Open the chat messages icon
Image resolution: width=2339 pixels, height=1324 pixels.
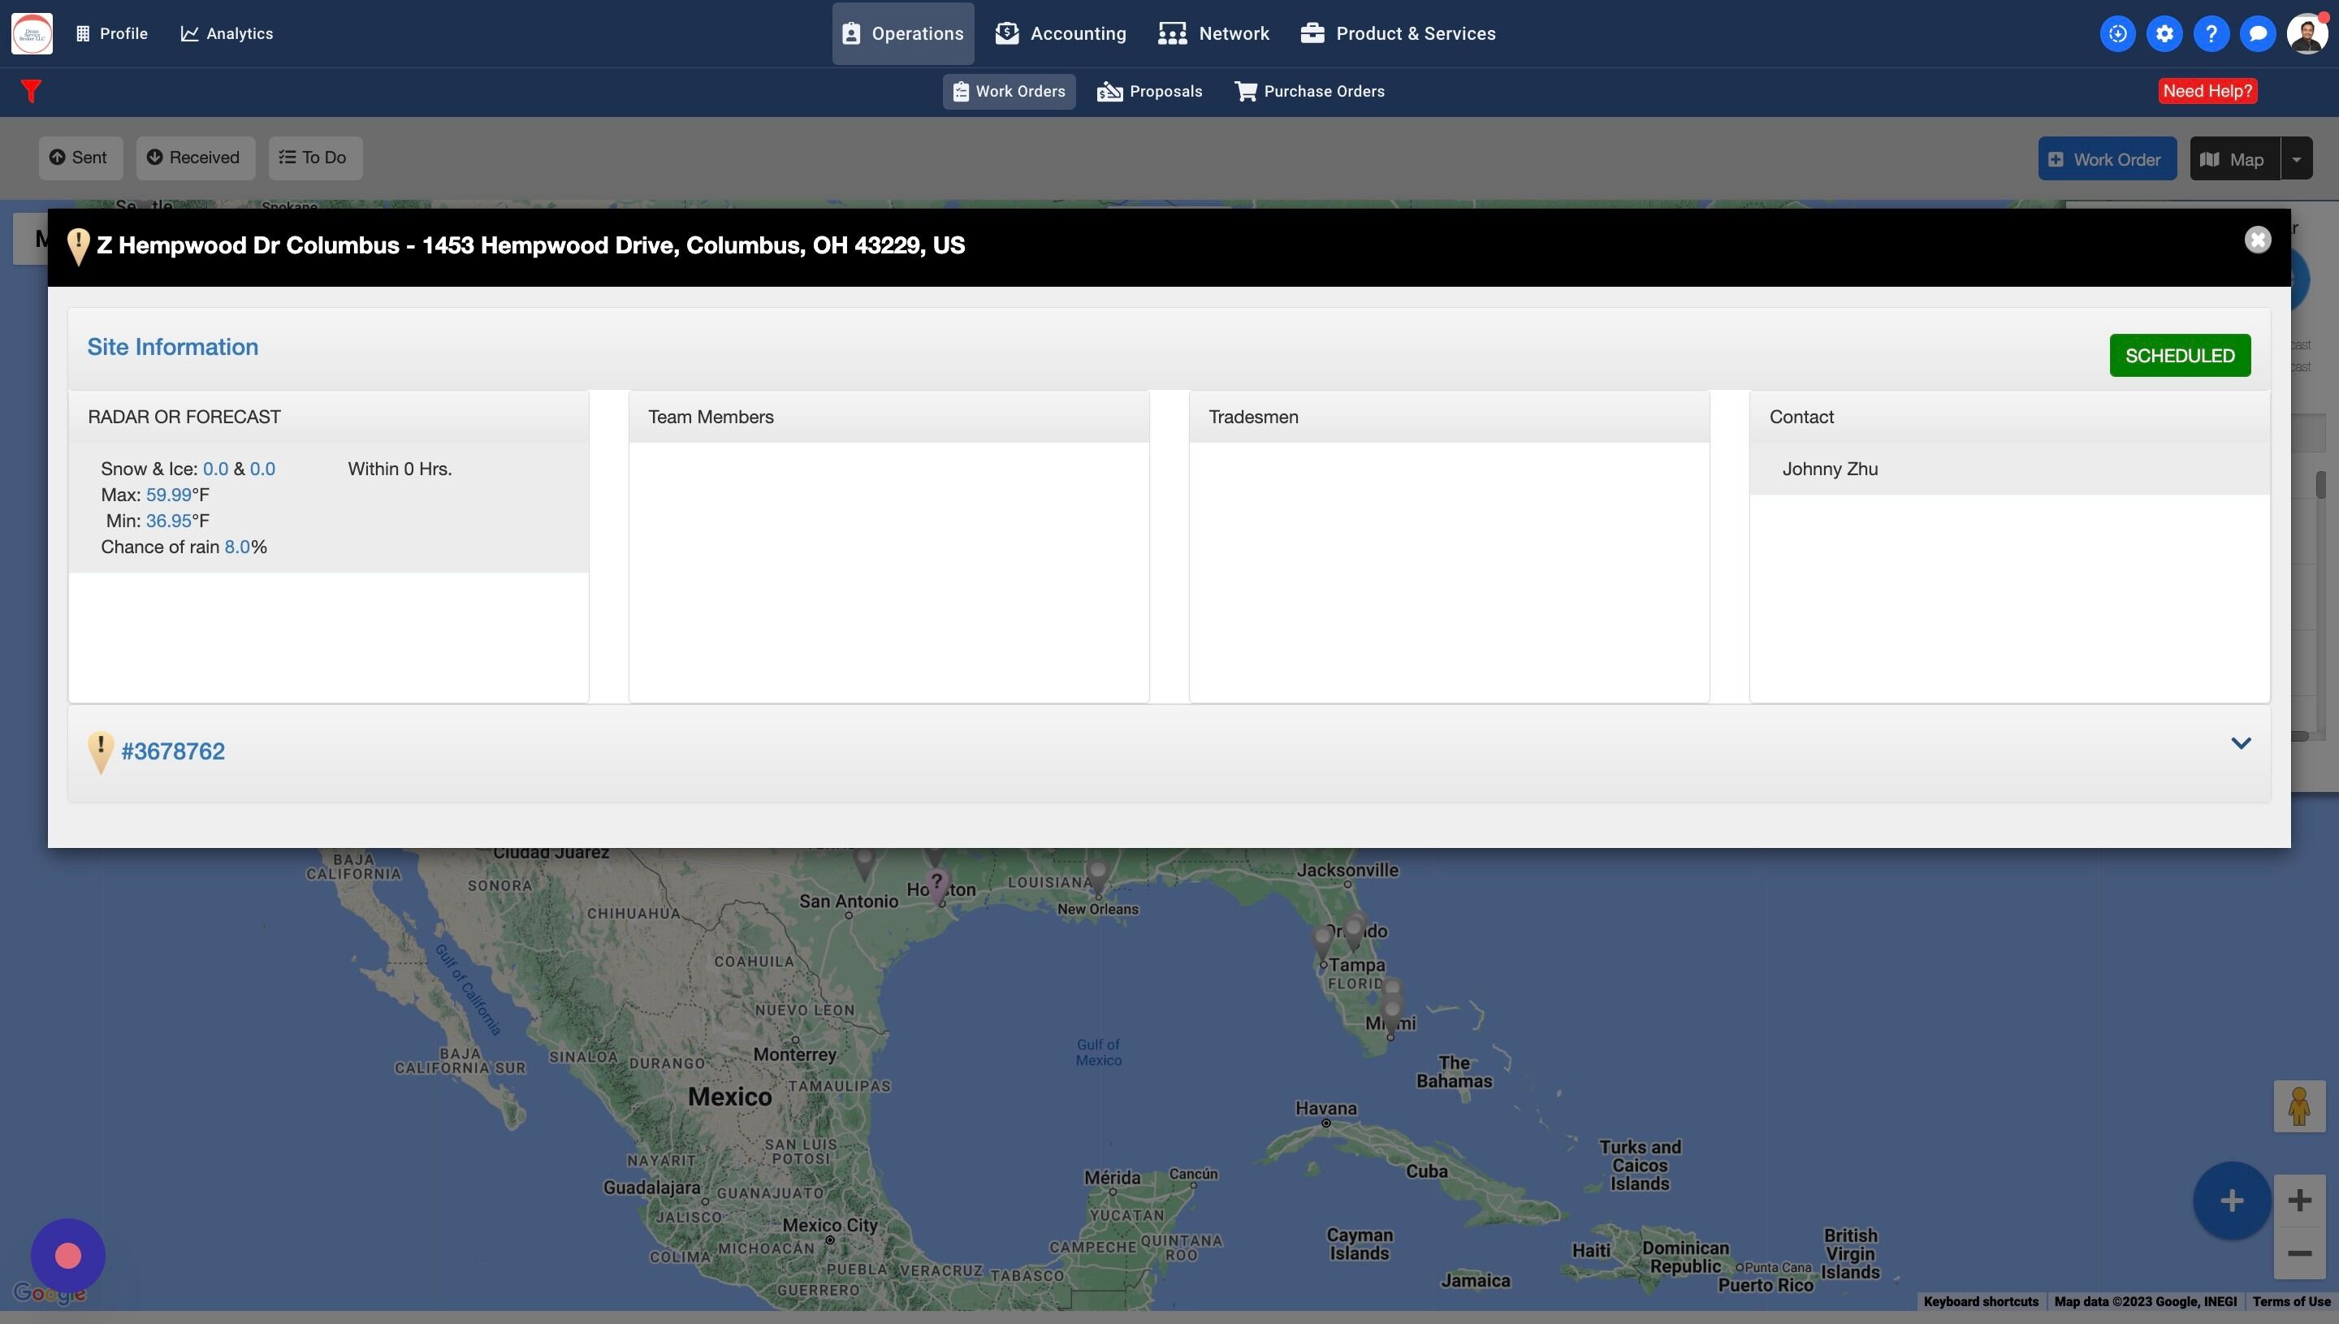(2257, 33)
